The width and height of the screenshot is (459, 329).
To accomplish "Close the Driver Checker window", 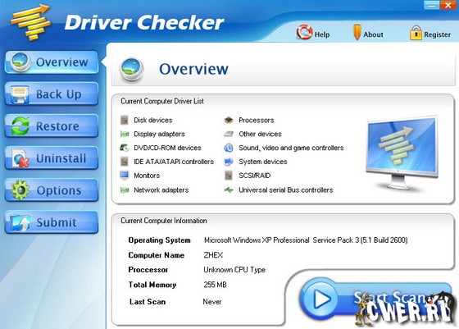I will tap(448, 5).
